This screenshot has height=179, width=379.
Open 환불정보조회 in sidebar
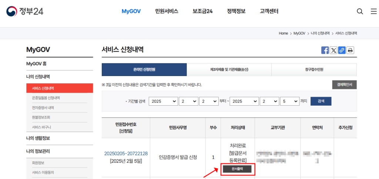pos(41,117)
